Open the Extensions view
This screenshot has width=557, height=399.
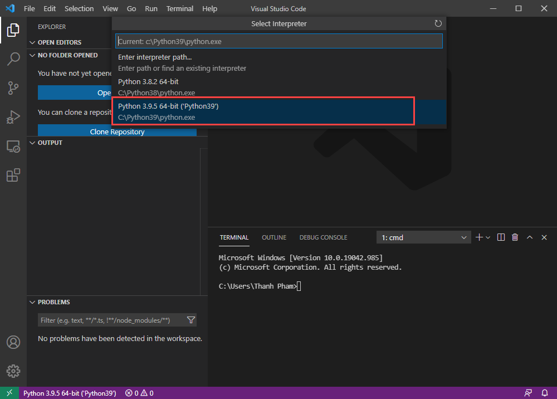tap(13, 175)
